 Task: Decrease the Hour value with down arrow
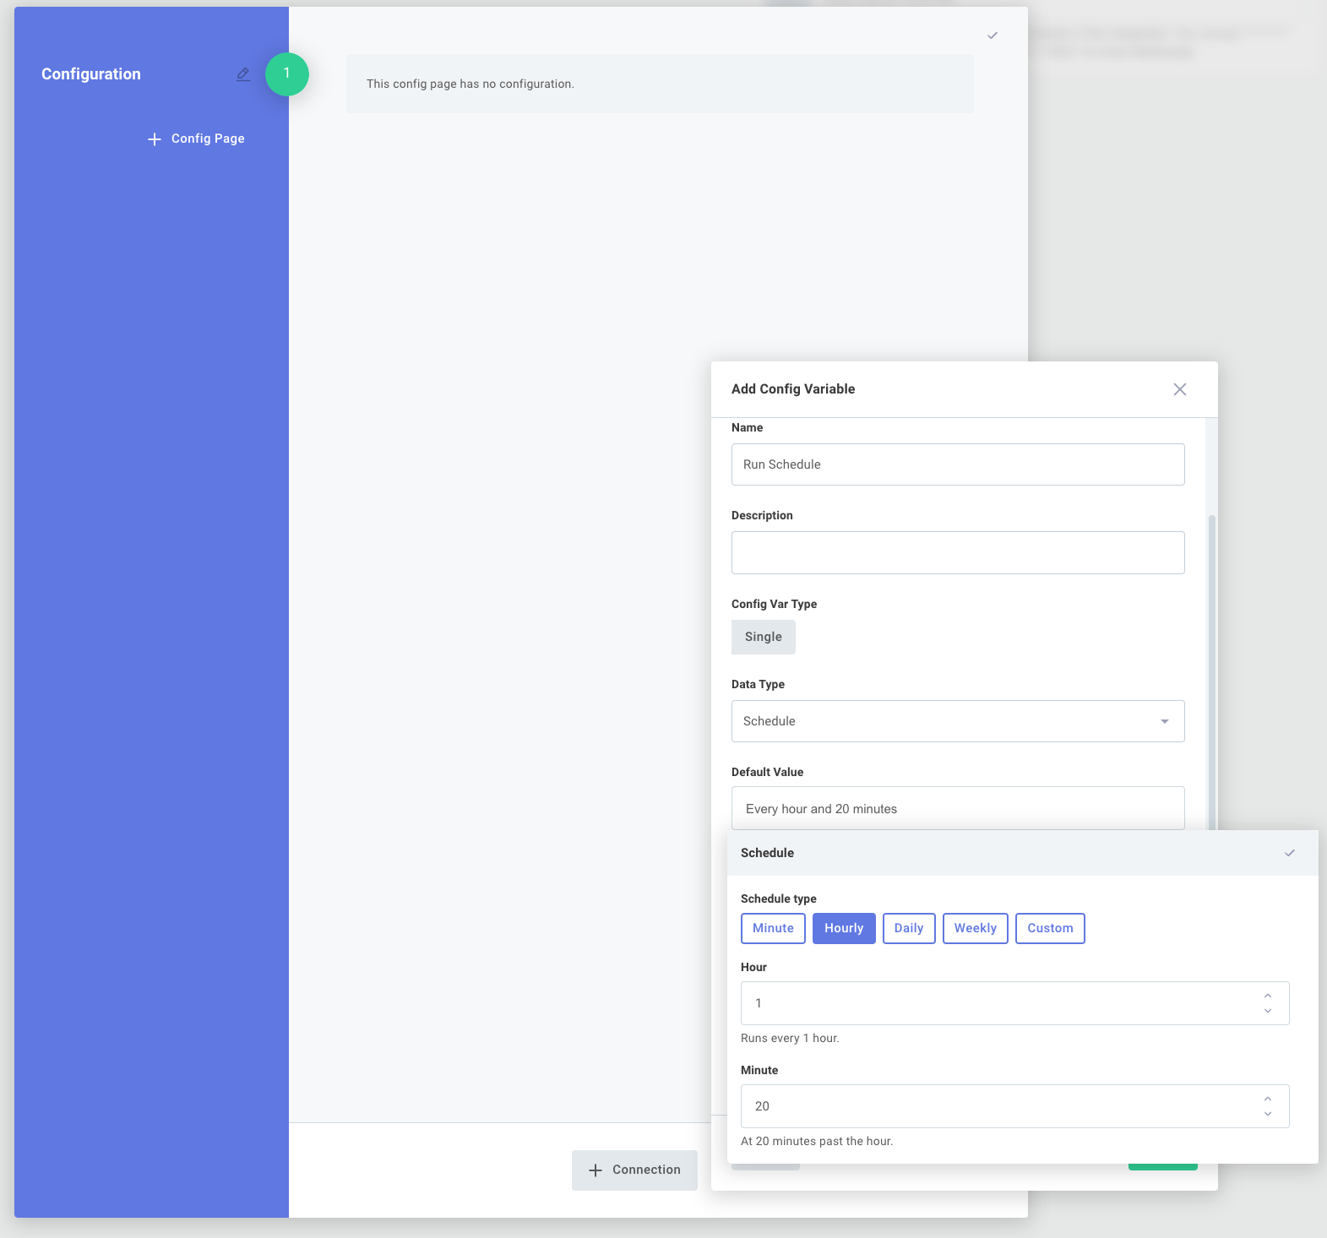click(x=1268, y=1011)
